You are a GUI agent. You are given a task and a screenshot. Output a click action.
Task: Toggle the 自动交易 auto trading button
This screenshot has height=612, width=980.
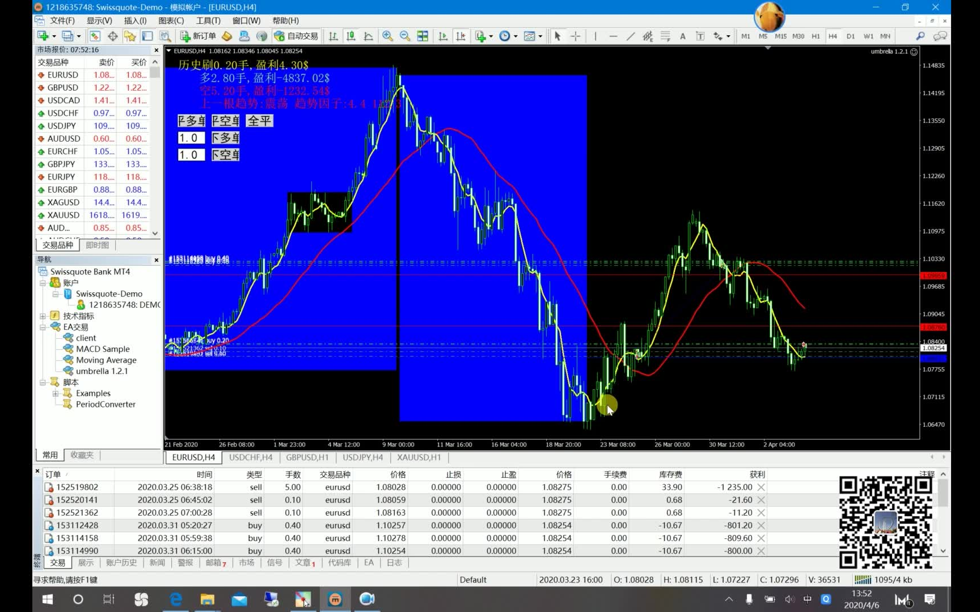click(x=296, y=36)
